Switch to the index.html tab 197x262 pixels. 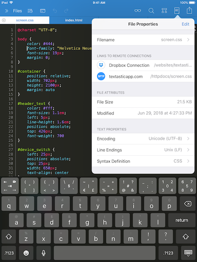[x=74, y=20]
